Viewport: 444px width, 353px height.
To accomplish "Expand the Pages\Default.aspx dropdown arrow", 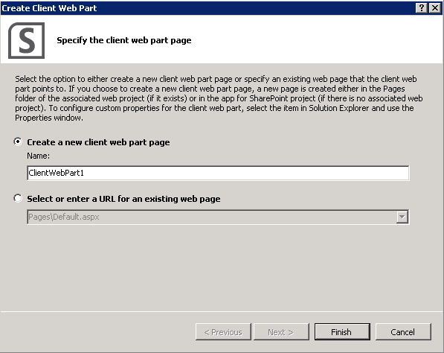I will click(402, 217).
